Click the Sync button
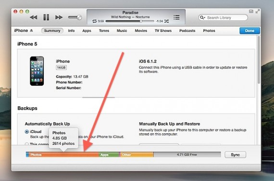This screenshot has height=181, width=274. coord(235,155)
